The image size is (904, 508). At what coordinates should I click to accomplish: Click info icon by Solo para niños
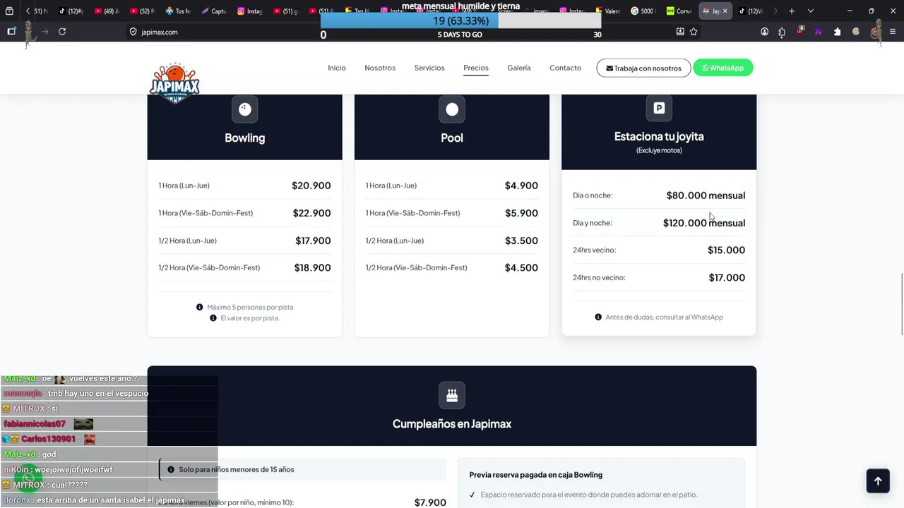click(x=170, y=469)
